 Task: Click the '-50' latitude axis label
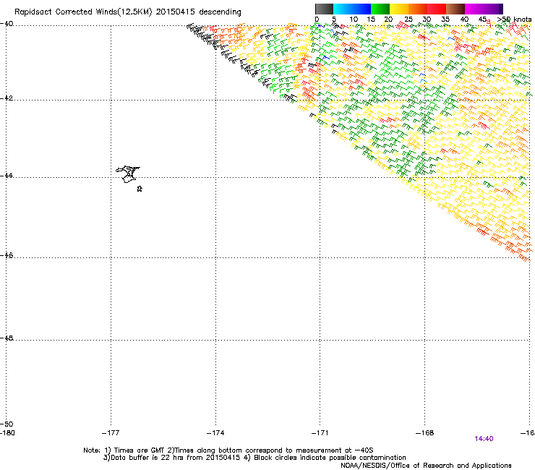pos(7,424)
